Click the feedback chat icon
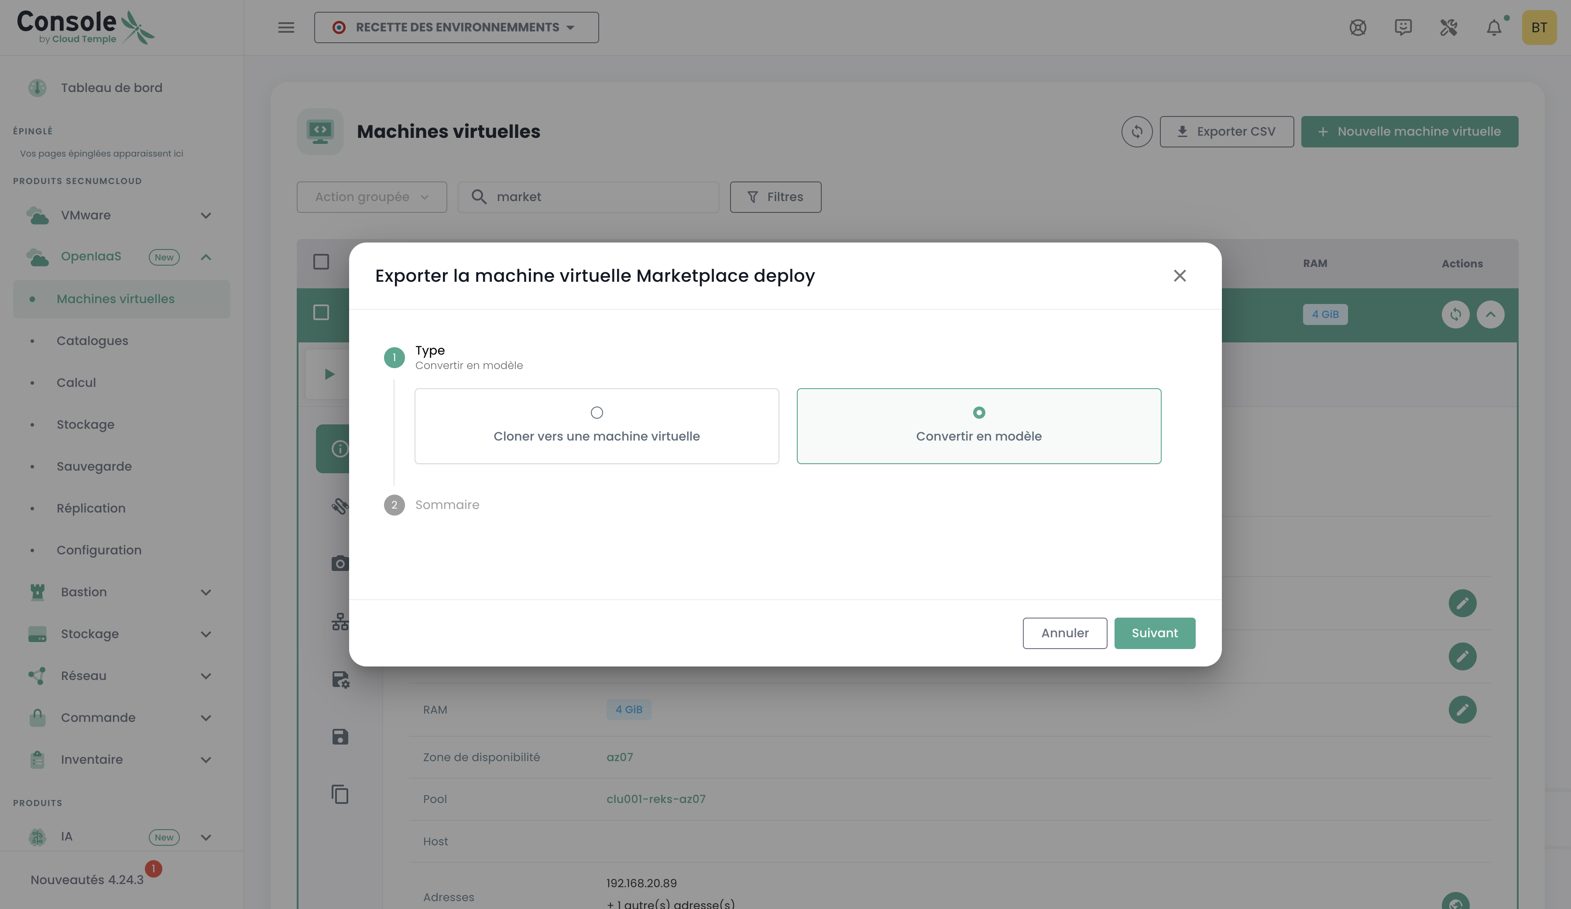The width and height of the screenshot is (1571, 909). click(x=1403, y=28)
